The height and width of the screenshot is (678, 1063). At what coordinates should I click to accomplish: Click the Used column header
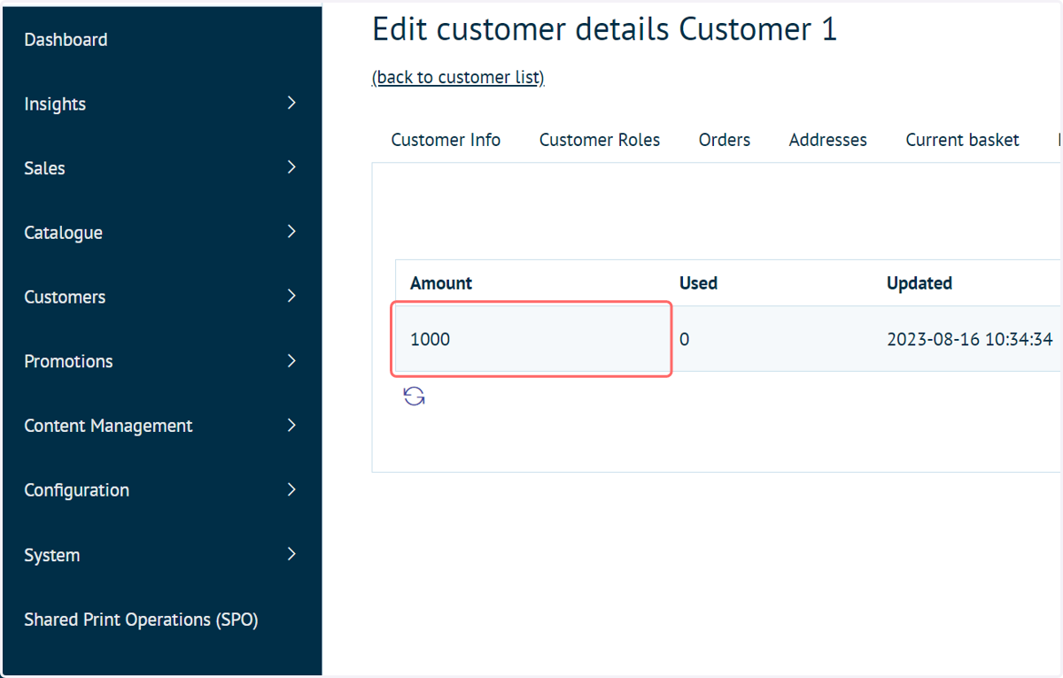coord(698,283)
